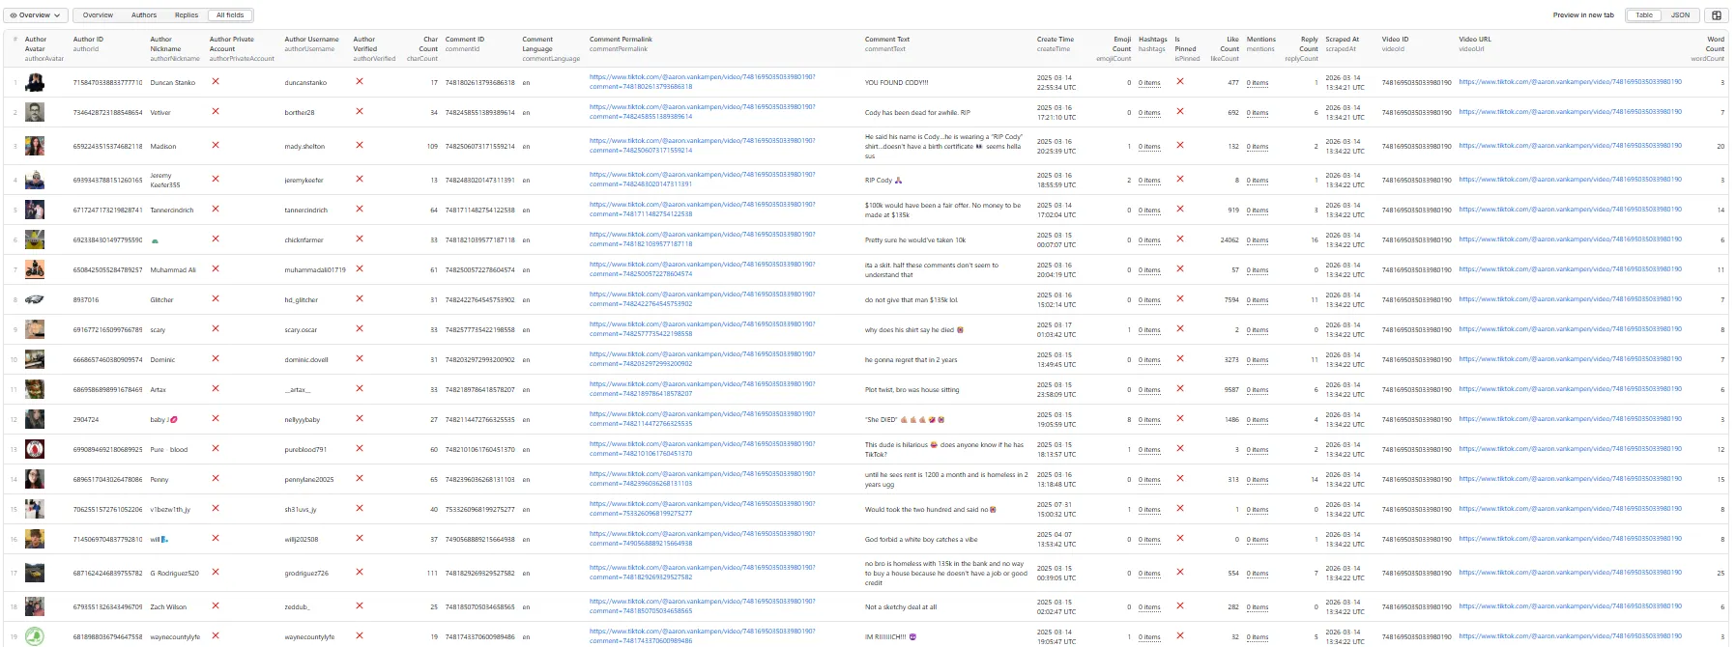
Task: Open Duncan Stanko's avatar thumbnail
Action: coord(35,82)
